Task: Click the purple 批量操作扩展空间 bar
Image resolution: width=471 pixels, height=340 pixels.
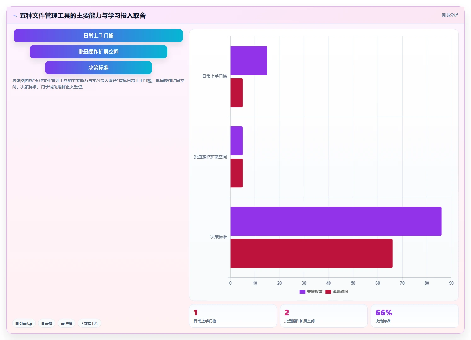Action: tap(236, 141)
